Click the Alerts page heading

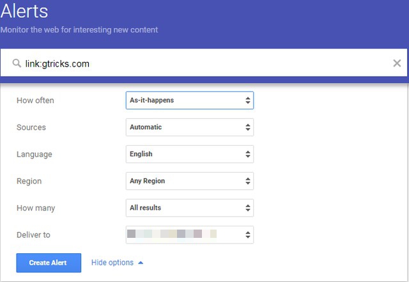25,12
